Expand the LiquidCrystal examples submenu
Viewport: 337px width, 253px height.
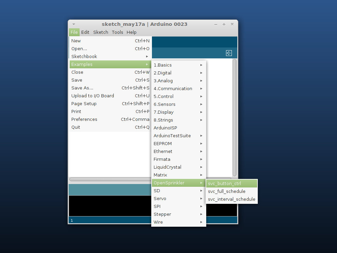(x=179, y=167)
